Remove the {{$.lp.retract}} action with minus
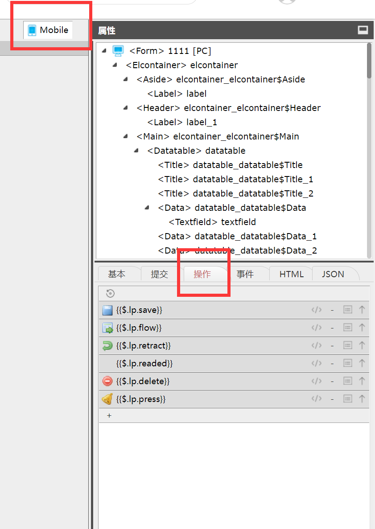Viewport: 375px width, 529px height. coord(332,345)
